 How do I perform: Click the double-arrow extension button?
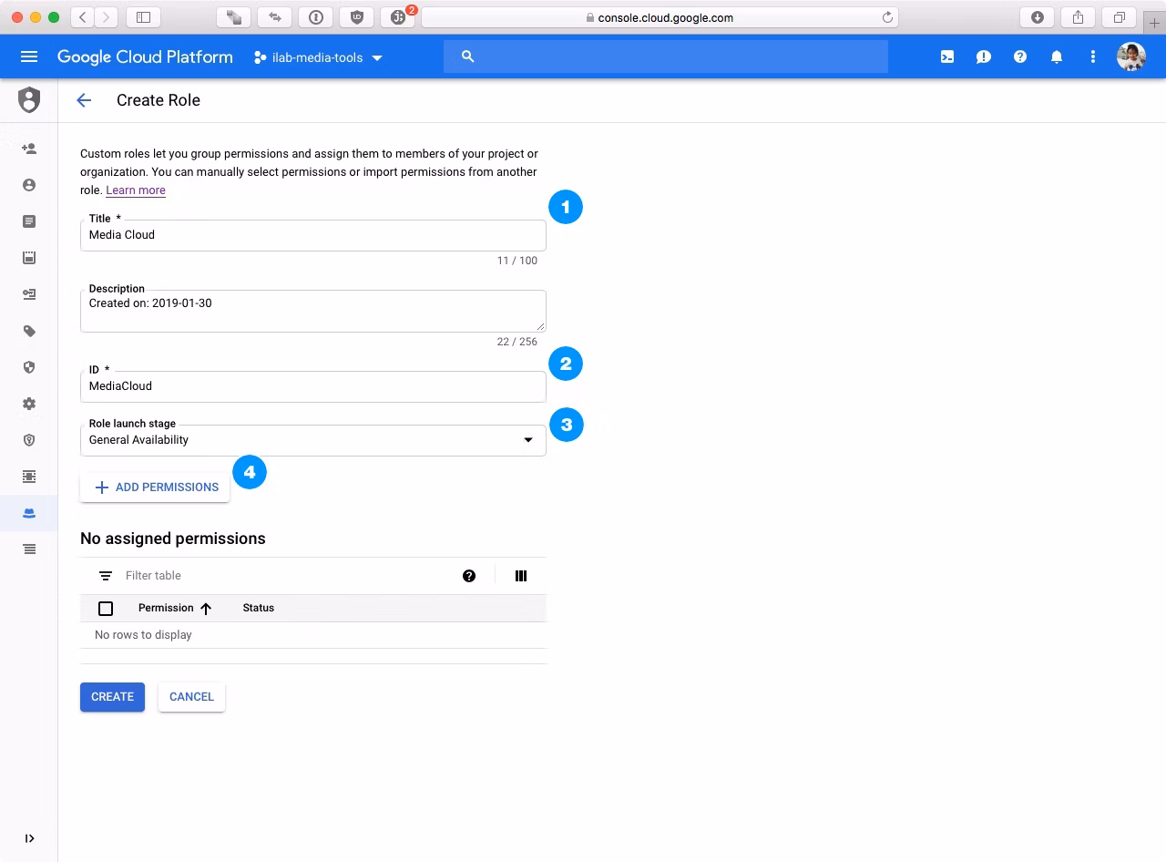274,17
